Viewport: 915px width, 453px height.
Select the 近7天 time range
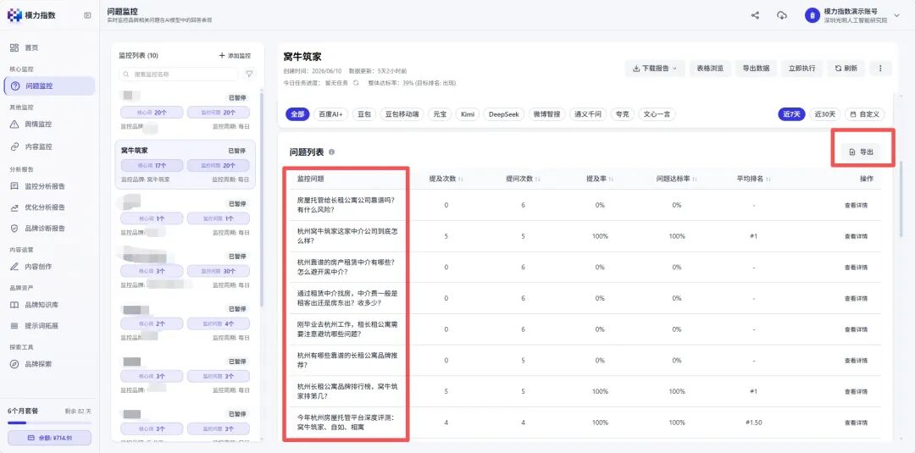click(791, 114)
